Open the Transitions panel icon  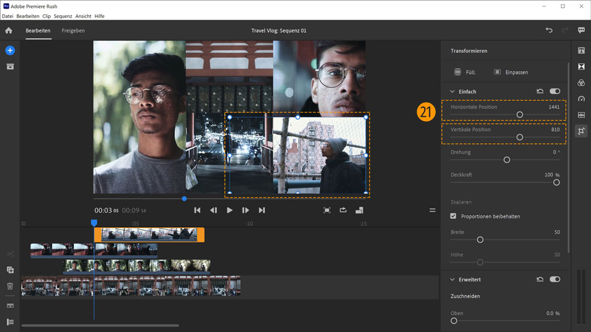581,66
